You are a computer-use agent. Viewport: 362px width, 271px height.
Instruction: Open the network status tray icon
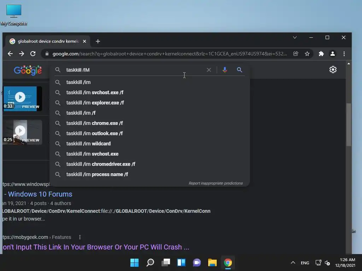[x=319, y=263]
